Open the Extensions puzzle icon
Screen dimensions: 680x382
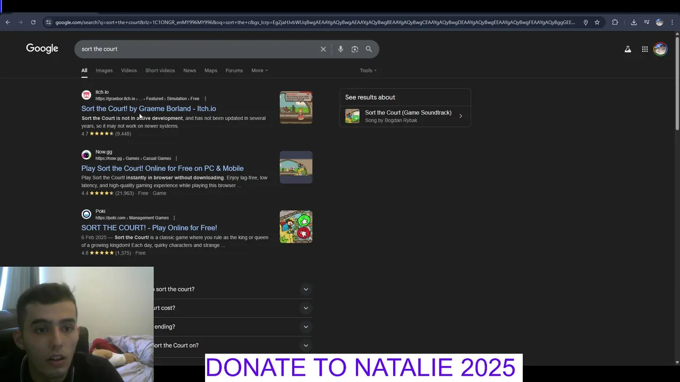615,22
